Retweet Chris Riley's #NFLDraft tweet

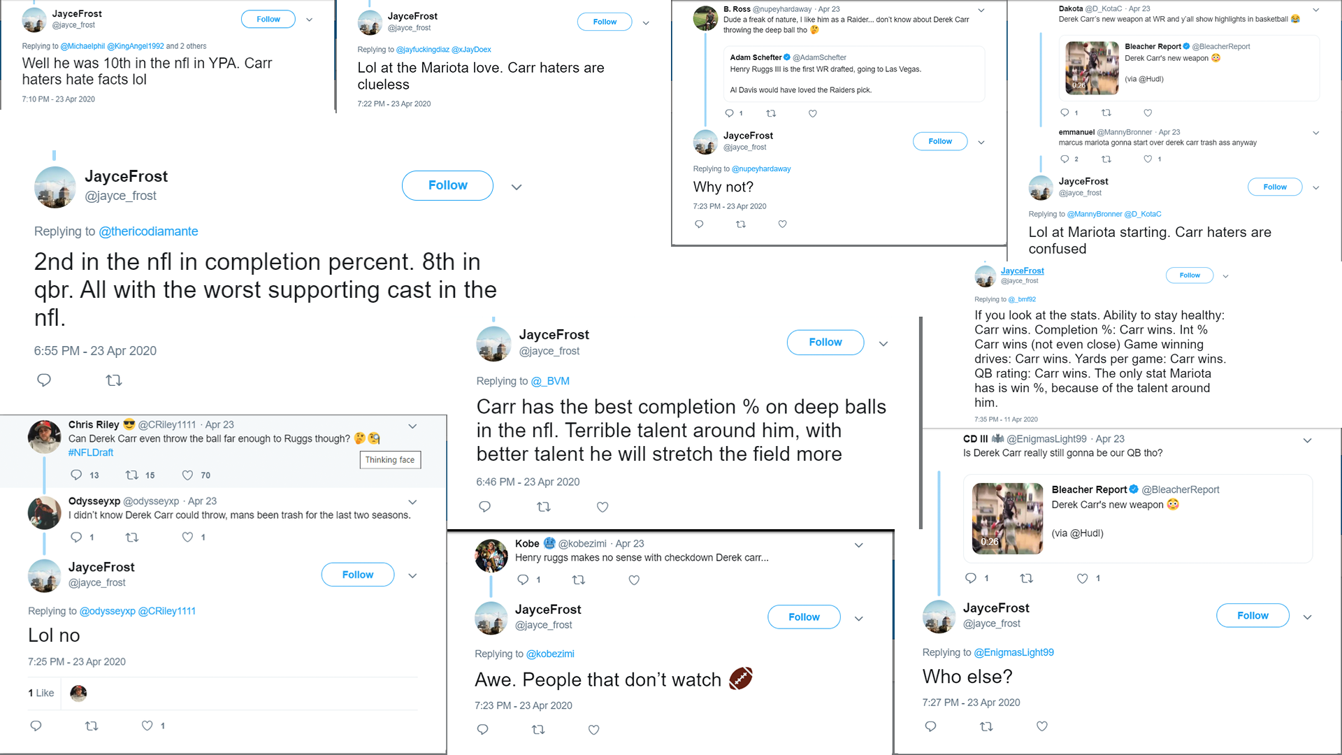[131, 475]
